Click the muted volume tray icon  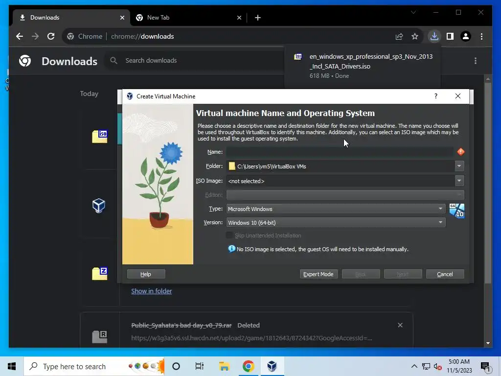[x=437, y=366]
